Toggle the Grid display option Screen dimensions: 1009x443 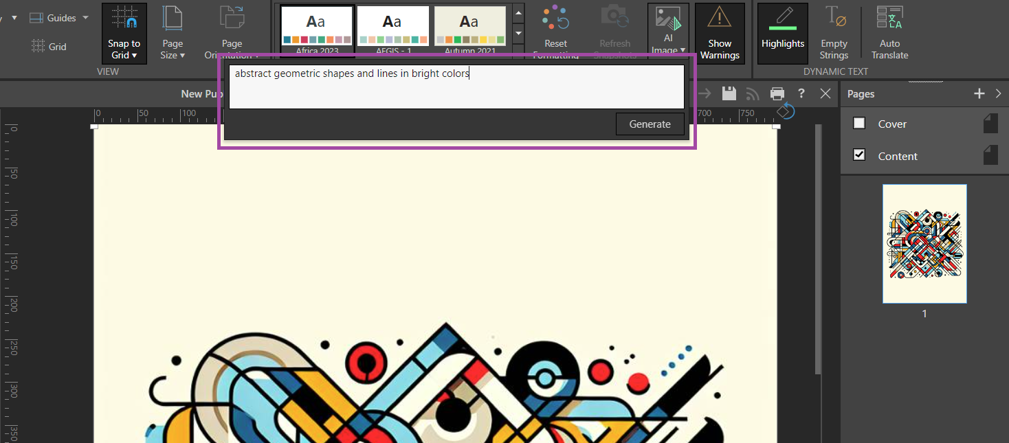[49, 47]
